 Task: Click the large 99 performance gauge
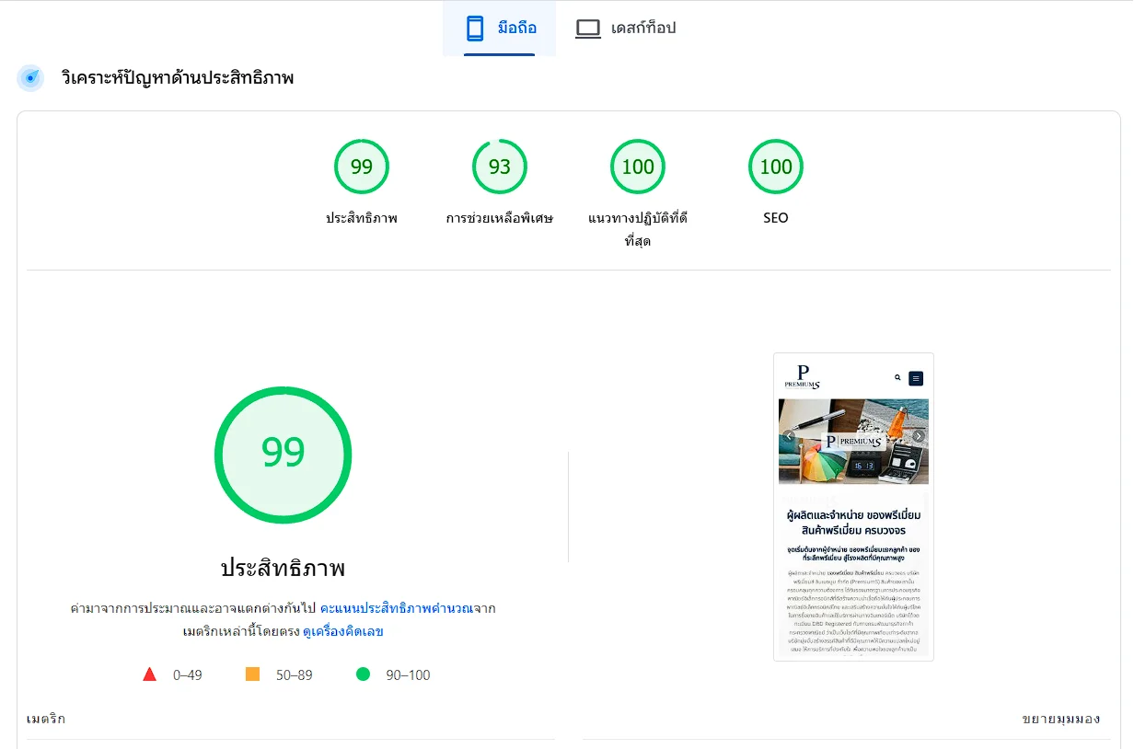coord(283,455)
